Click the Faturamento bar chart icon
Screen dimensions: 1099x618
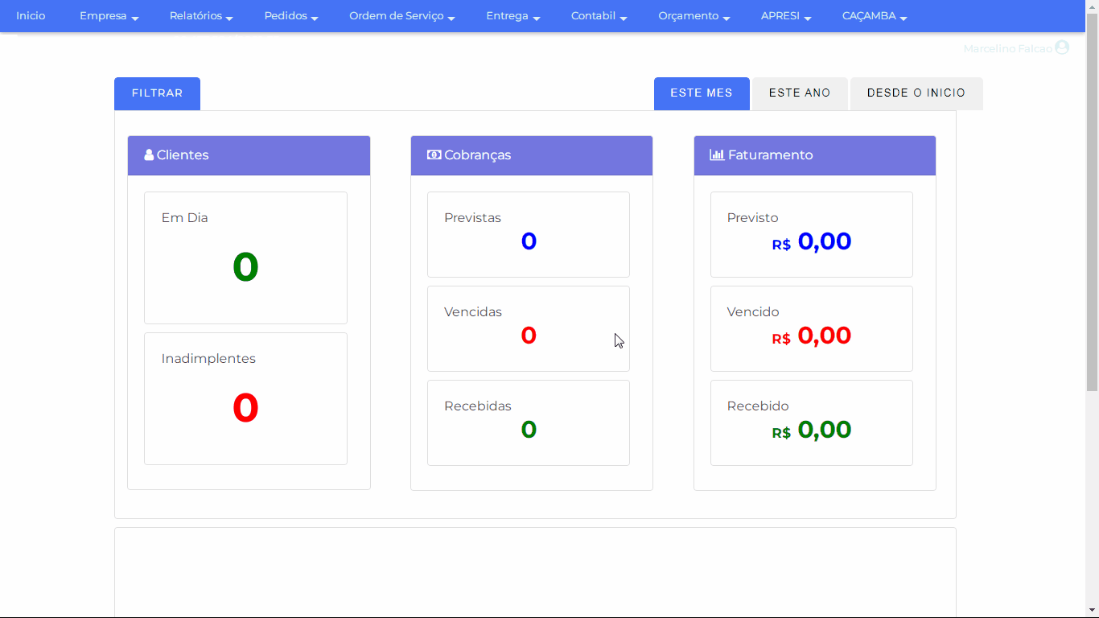pyautogui.click(x=716, y=155)
